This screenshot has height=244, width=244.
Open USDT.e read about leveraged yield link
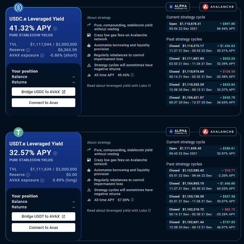119,211
